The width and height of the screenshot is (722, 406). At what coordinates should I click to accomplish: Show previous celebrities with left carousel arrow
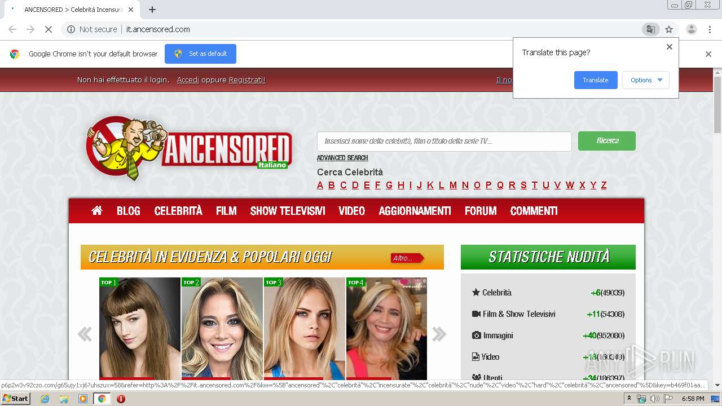click(x=85, y=334)
